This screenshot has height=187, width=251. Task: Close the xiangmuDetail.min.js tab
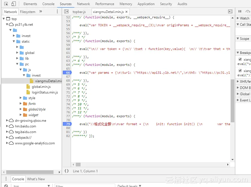[x=126, y=12]
